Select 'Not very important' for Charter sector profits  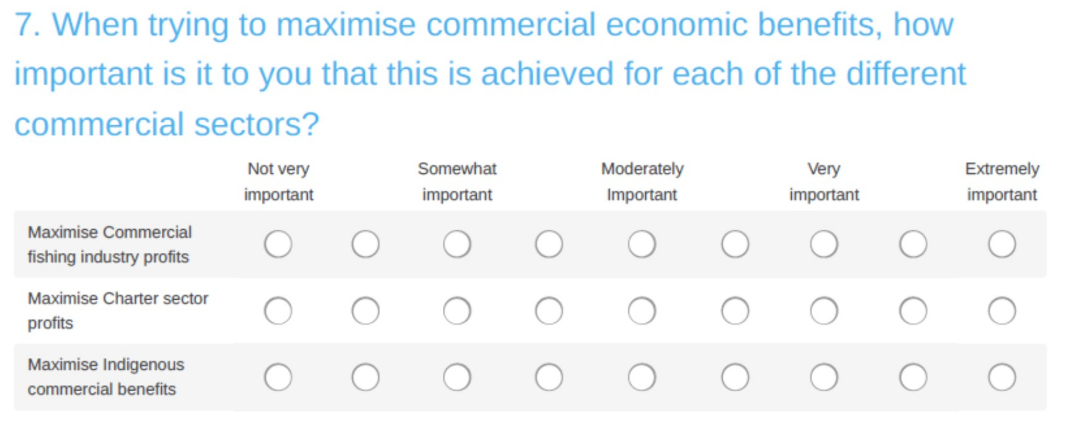(x=278, y=310)
